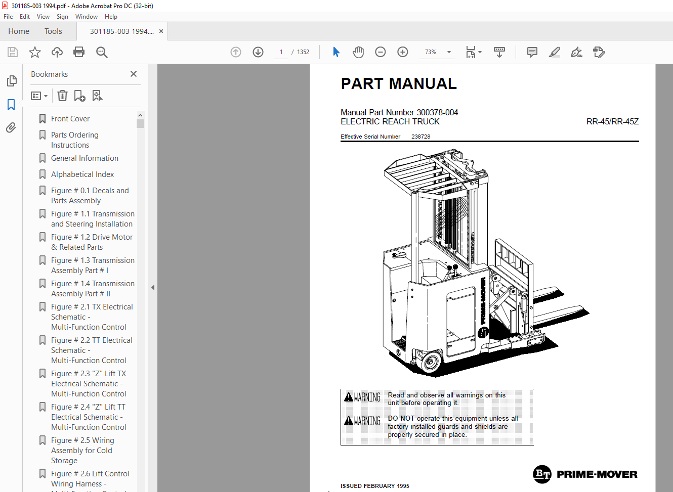The image size is (673, 492).
Task: Add a new bookmark
Action: pos(80,96)
